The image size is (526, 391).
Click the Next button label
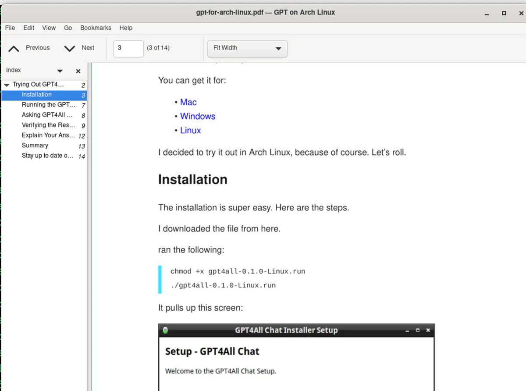[x=88, y=48]
